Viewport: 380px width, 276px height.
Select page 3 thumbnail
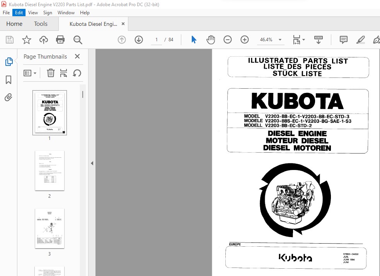click(x=50, y=228)
